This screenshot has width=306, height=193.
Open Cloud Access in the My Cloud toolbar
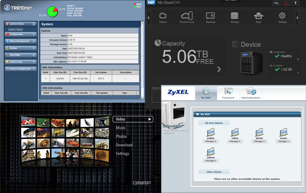(x=187, y=18)
